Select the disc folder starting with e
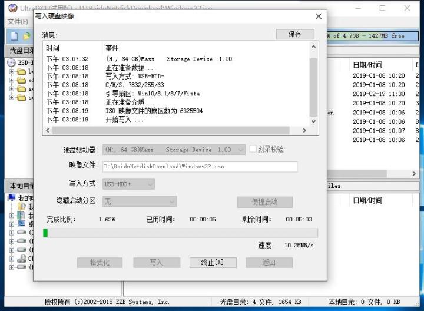424x311 pixels. 21,80
